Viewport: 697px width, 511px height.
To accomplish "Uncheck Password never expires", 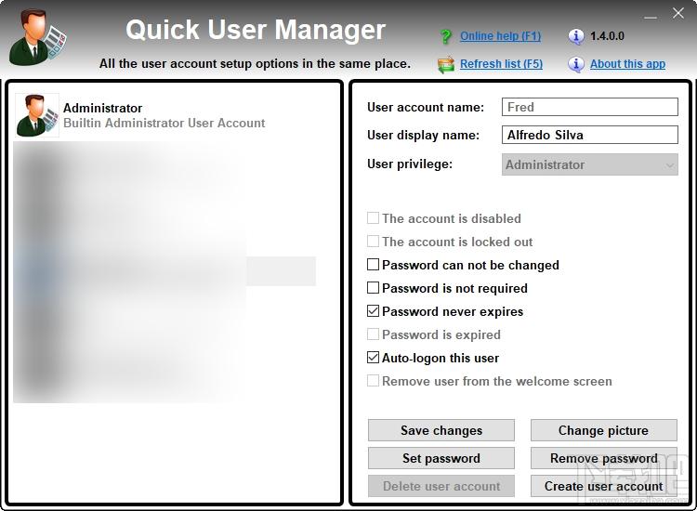I will 373,311.
